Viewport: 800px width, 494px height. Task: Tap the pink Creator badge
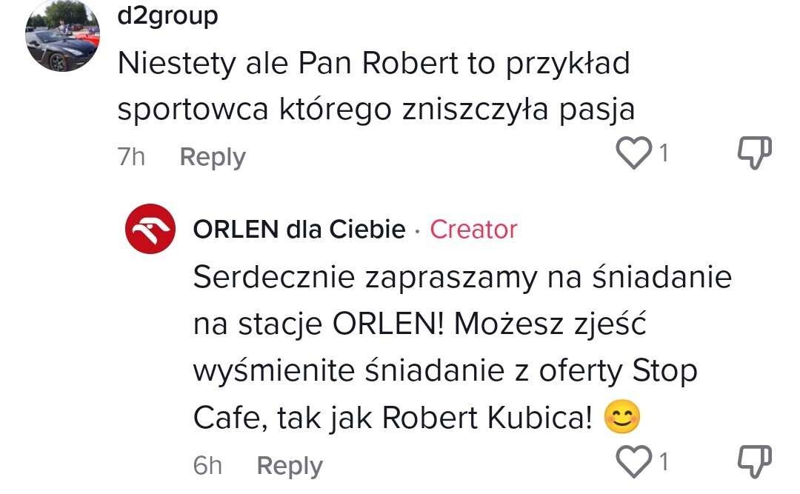(x=473, y=230)
